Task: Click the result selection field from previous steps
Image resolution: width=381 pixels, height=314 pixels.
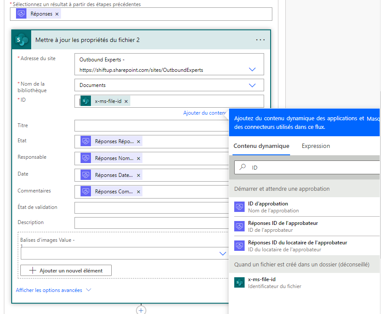Action: click(141, 14)
